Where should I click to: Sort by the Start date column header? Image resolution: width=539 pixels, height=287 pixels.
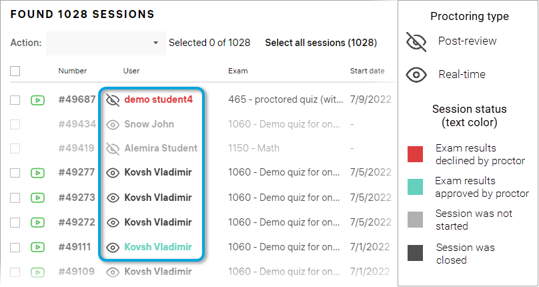coord(367,71)
